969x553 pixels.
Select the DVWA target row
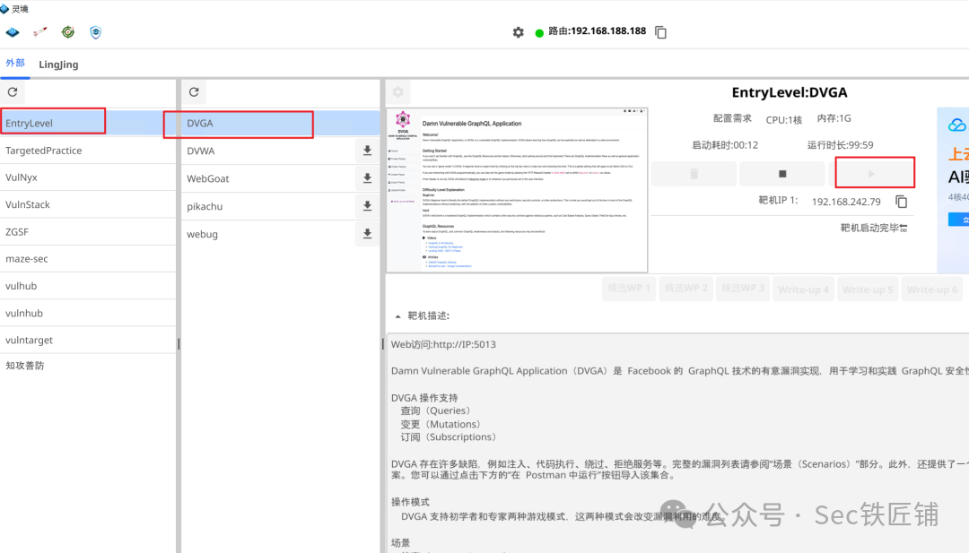tap(281, 151)
